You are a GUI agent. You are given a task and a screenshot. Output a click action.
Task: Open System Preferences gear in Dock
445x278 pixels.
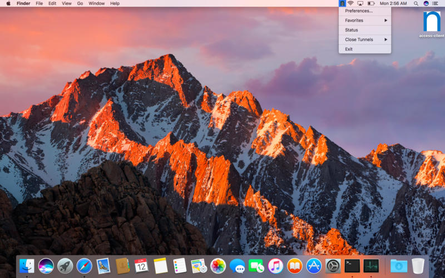tap(333, 266)
